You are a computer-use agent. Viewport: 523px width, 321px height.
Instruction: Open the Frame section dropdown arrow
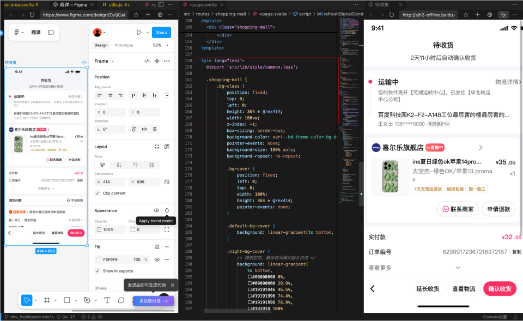[112, 61]
